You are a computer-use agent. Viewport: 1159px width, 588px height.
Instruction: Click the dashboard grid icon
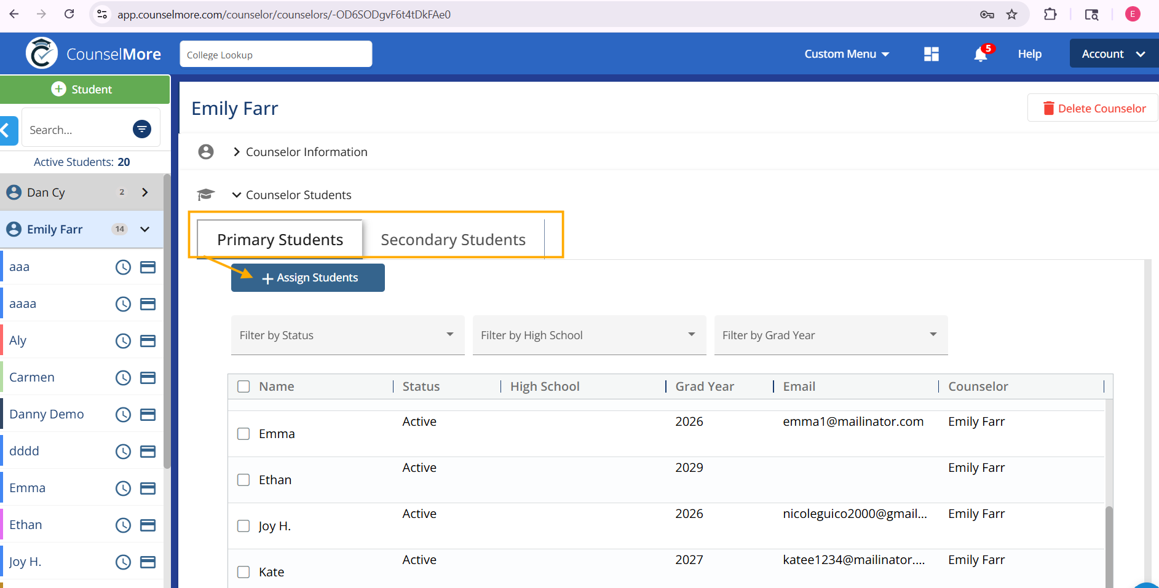point(931,54)
